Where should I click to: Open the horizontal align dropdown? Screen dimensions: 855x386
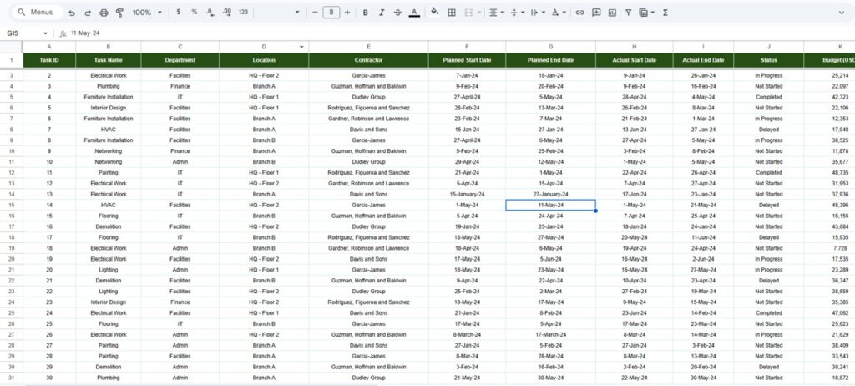pyautogui.click(x=496, y=12)
